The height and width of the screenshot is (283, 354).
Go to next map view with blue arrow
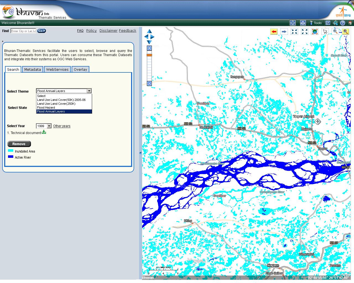point(284,32)
